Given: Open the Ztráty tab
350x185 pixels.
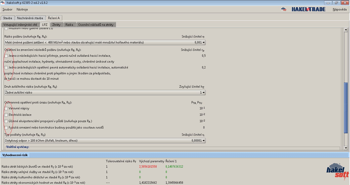Looking at the screenshot, I should (x=56, y=25).
